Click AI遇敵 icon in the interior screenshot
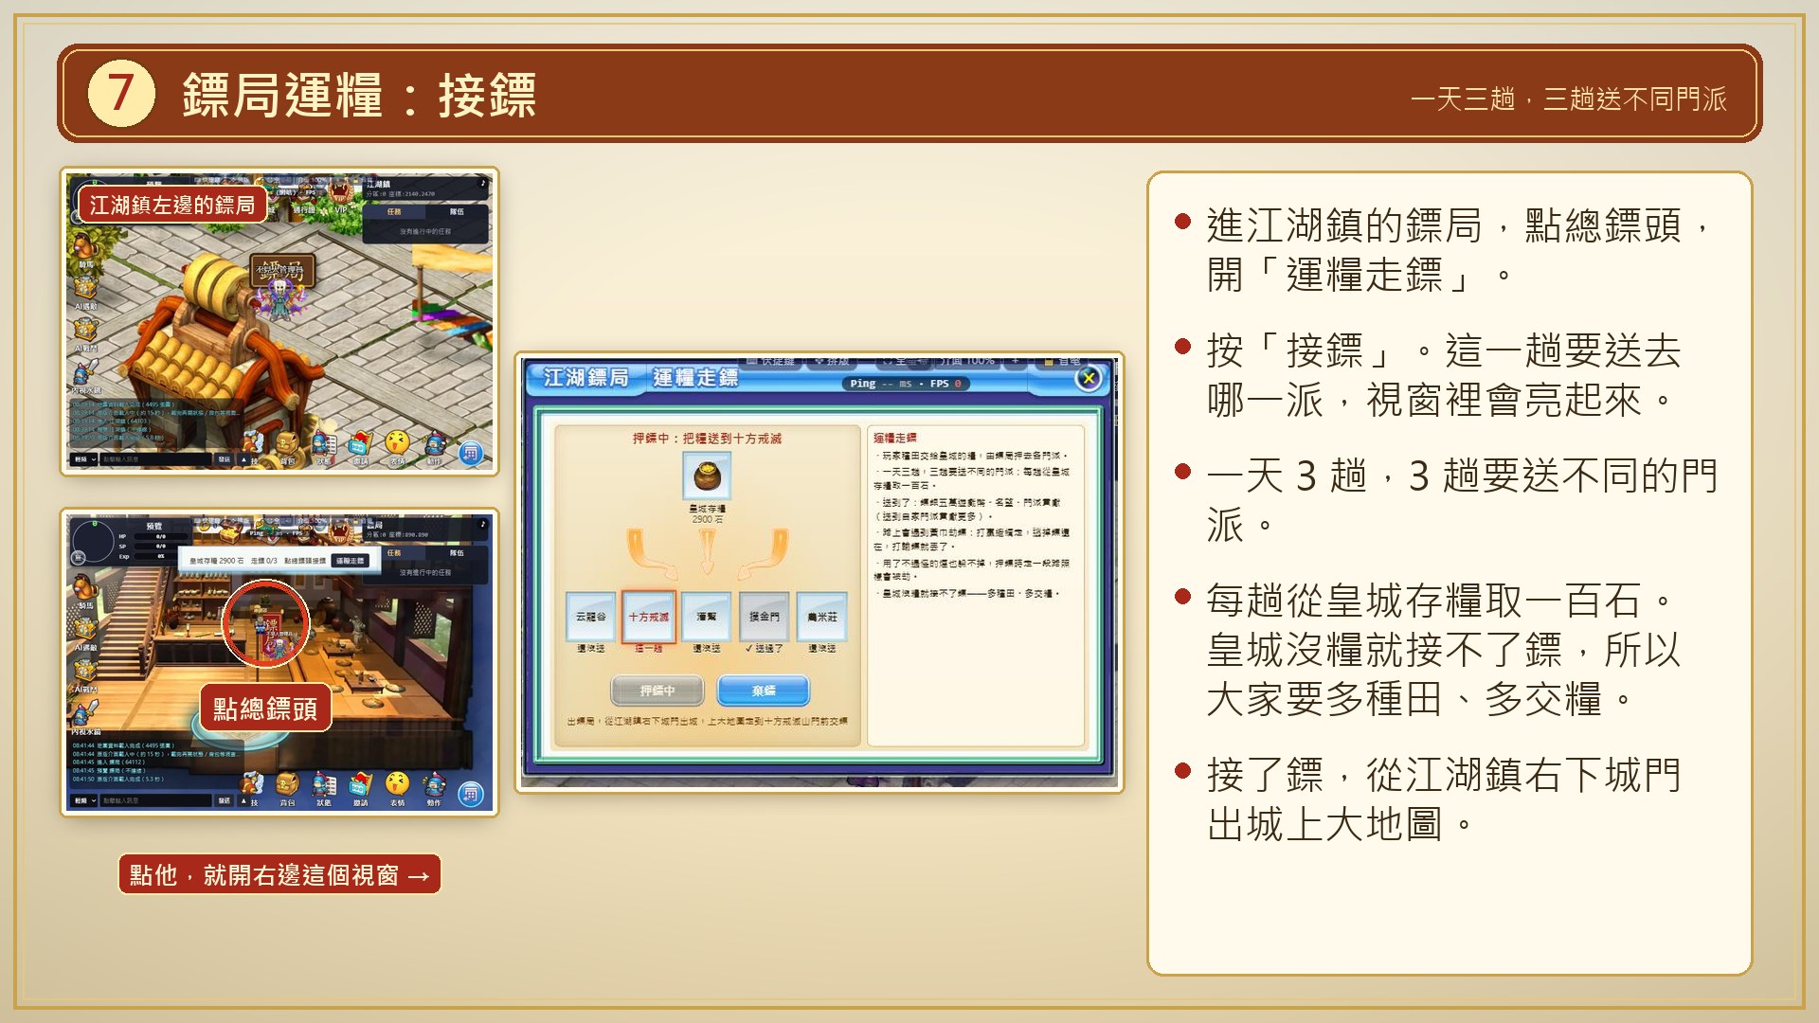The image size is (1819, 1023). coord(85,631)
